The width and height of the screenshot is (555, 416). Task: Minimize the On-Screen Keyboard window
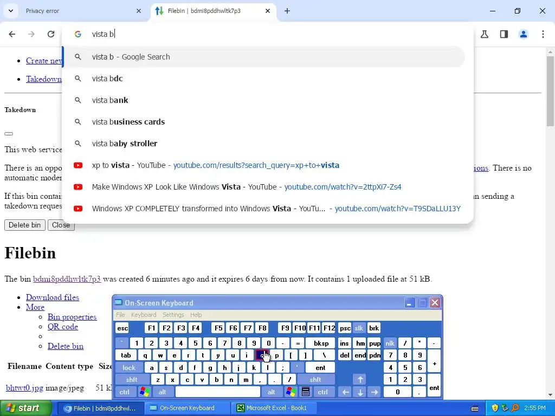coord(410,303)
